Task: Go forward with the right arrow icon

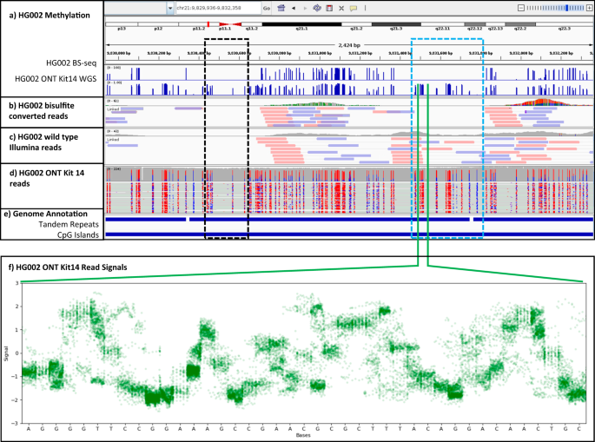Action: click(x=305, y=7)
